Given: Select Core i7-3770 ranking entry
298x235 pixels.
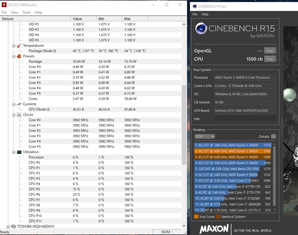Looking at the screenshot, I should click(233, 192).
